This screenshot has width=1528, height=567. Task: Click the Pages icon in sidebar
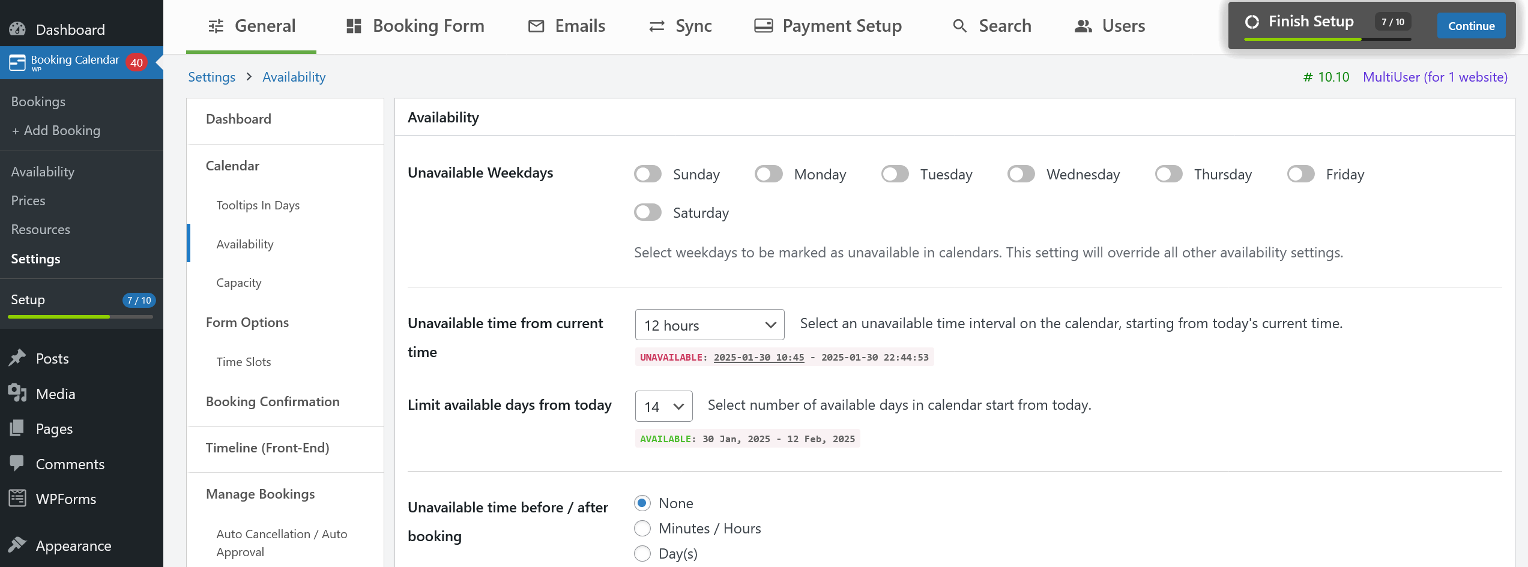tap(17, 428)
